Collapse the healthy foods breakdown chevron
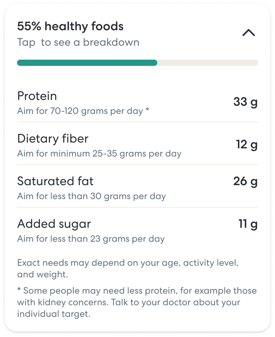The image size is (275, 337). [x=248, y=33]
